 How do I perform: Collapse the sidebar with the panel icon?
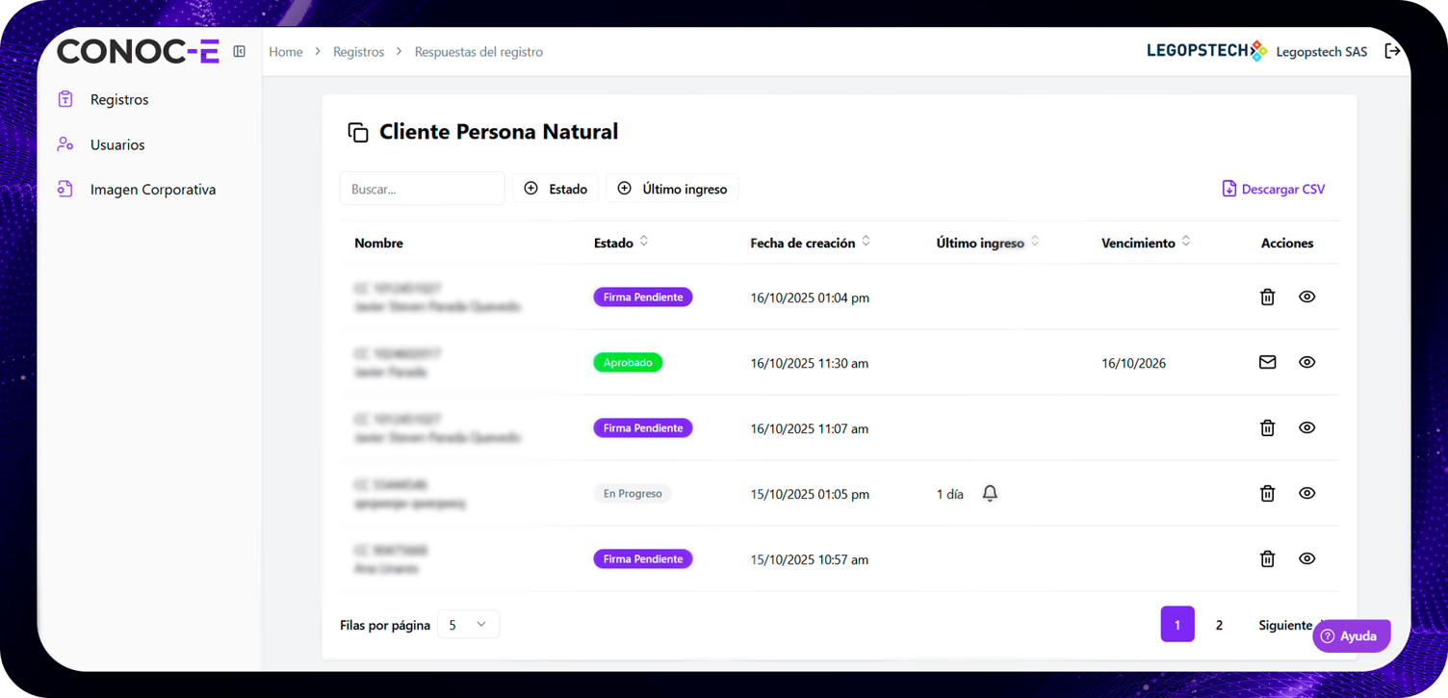[x=240, y=52]
